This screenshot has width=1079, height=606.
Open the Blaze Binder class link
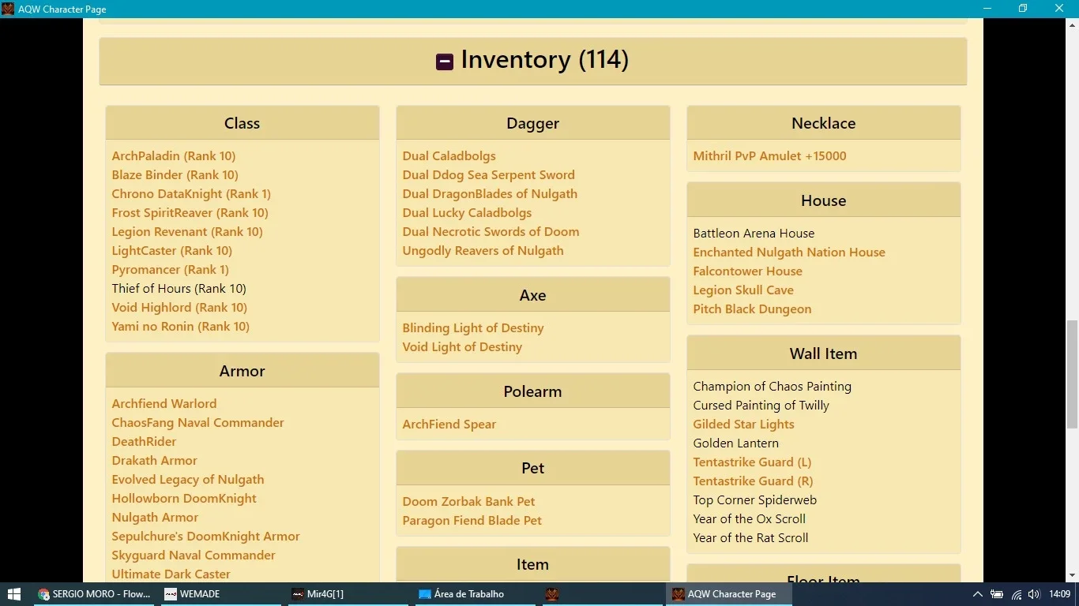175,175
